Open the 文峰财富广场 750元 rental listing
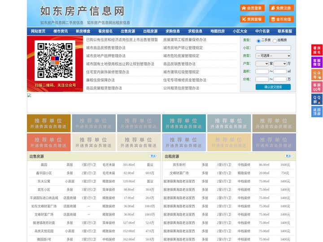 pos(179,173)
